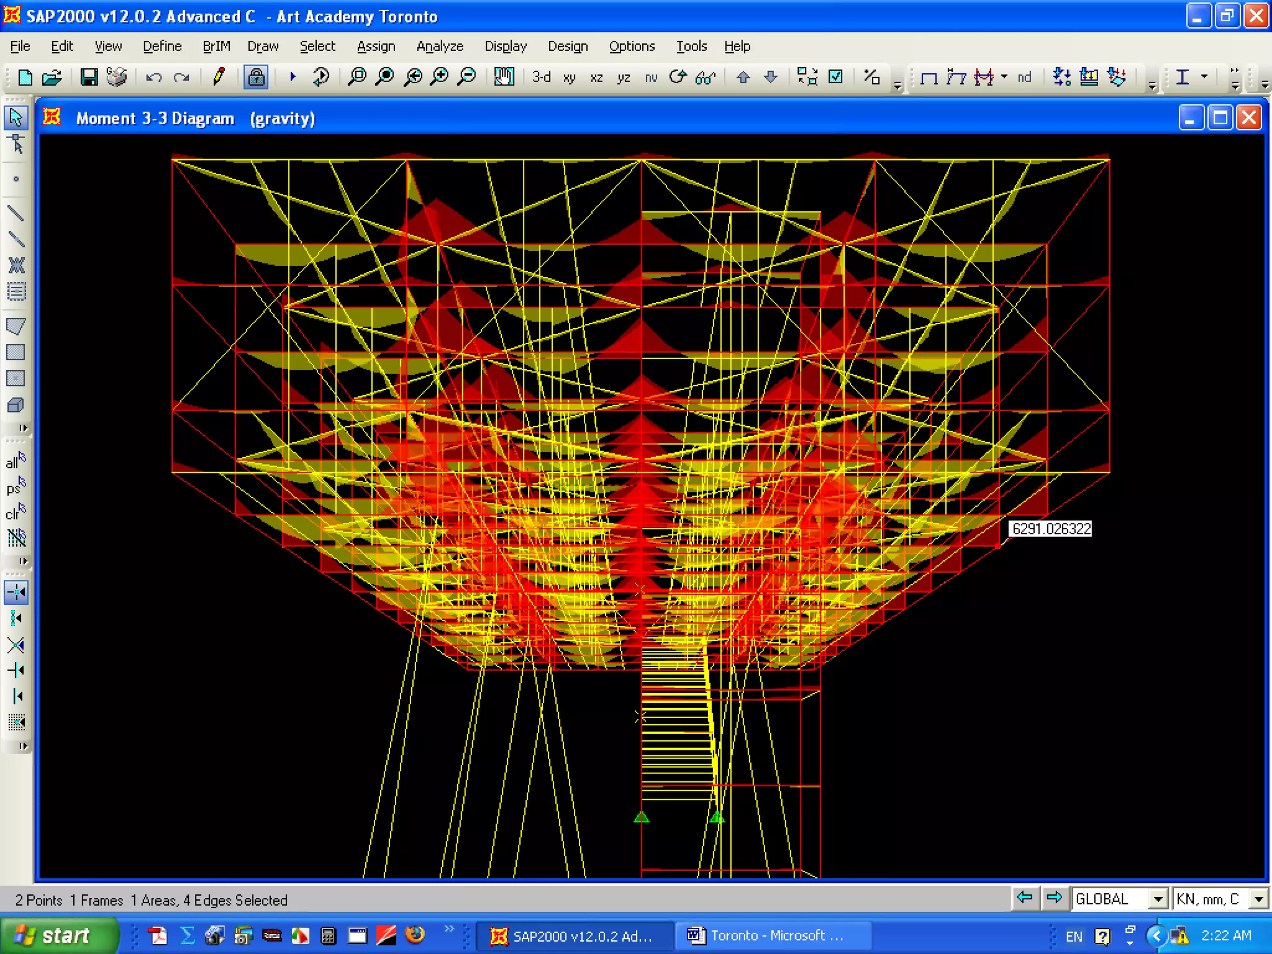Open the KN, mm, C units dropdown
This screenshot has width=1272, height=954.
tap(1259, 899)
